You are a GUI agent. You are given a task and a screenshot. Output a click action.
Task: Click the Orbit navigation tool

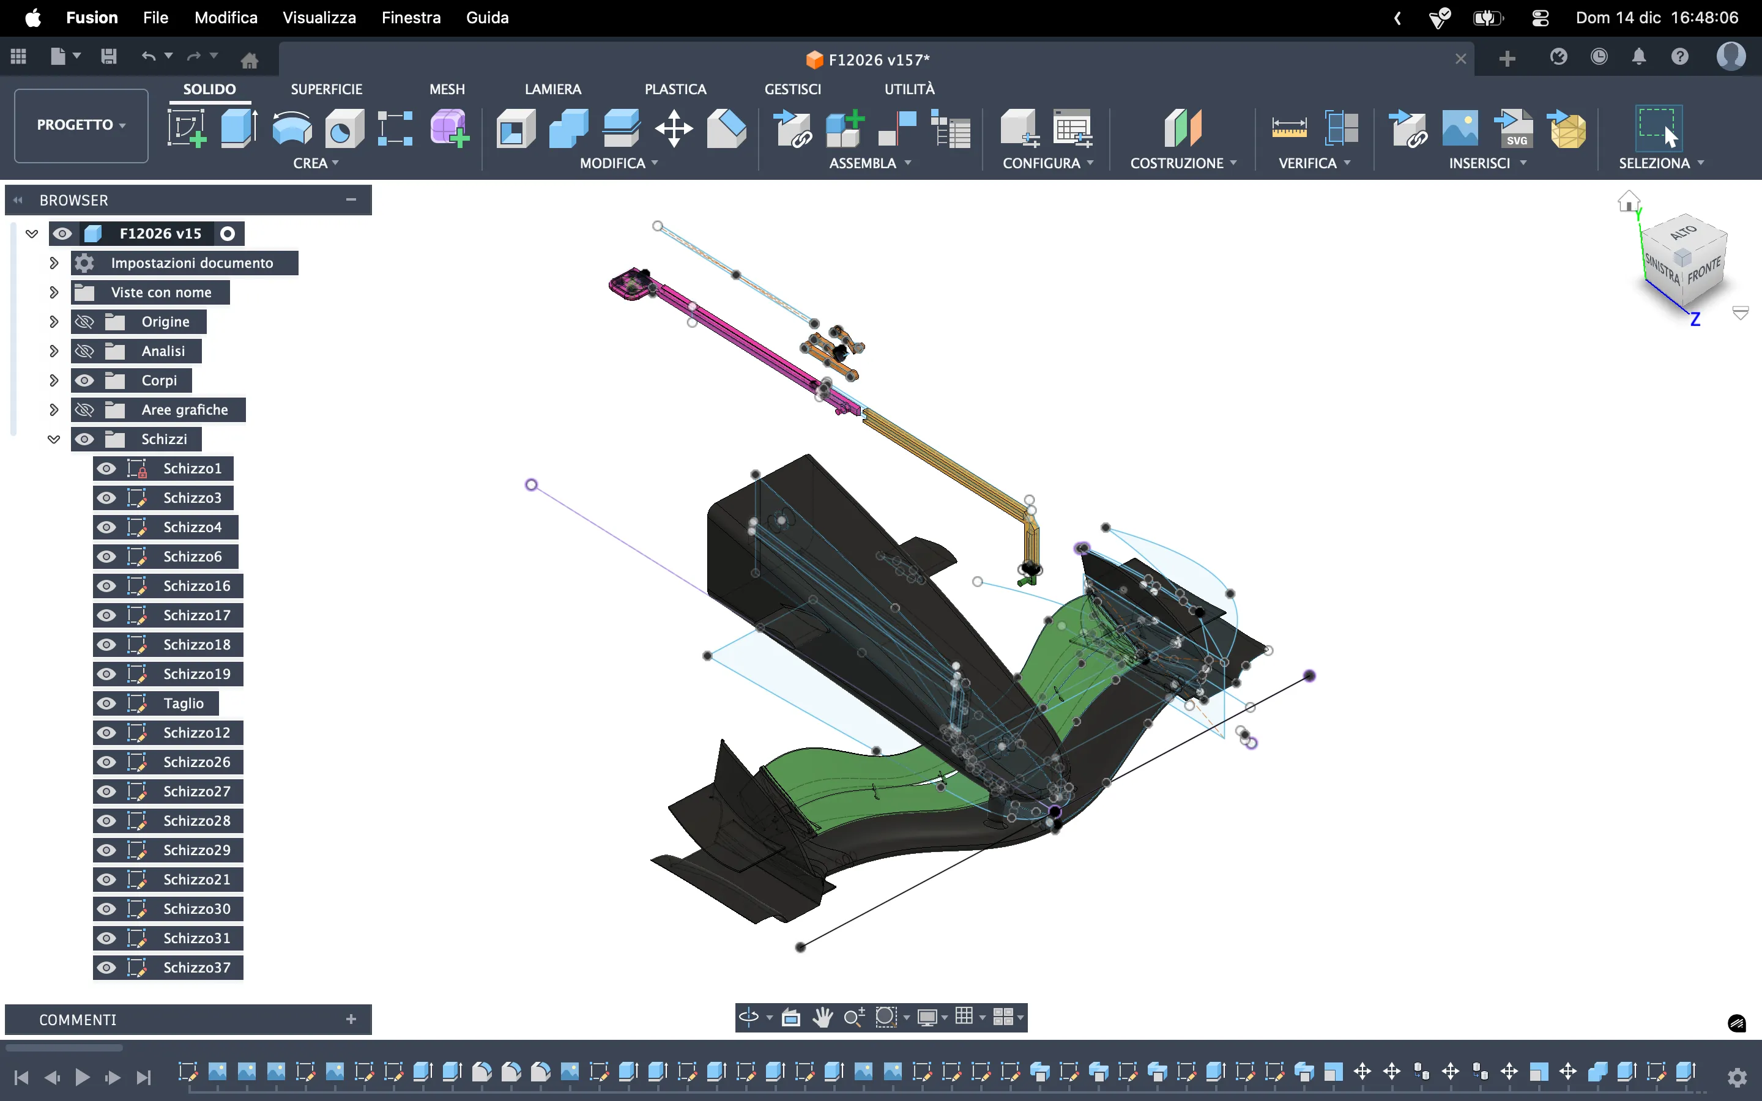click(x=748, y=1017)
